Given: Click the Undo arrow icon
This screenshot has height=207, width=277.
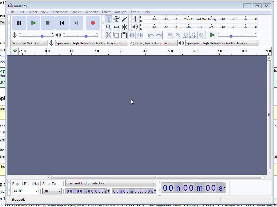Looking at the screenshot, I should (x=151, y=35).
